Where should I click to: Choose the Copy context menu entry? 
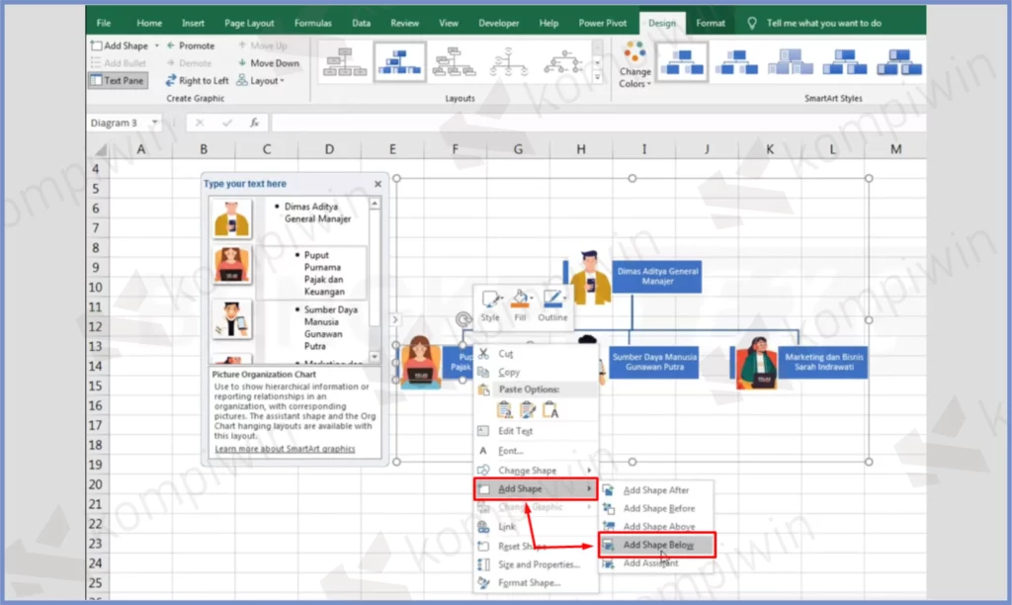[x=509, y=373]
